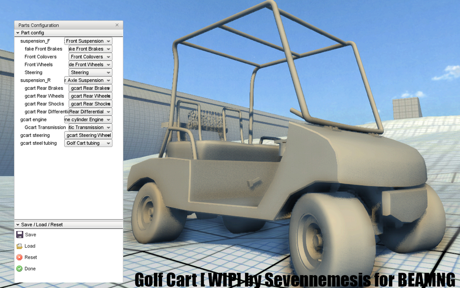Screen dimensions: 460x288
Task: Open the gcart engine cylinder Engine dropdown
Action: pyautogui.click(x=88, y=119)
